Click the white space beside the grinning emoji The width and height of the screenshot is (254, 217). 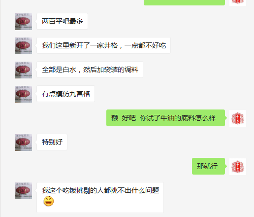108,201
